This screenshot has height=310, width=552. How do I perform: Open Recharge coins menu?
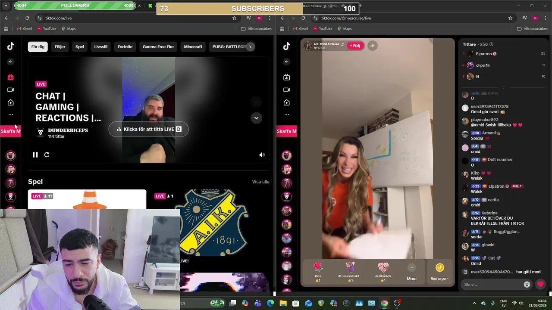(439, 272)
